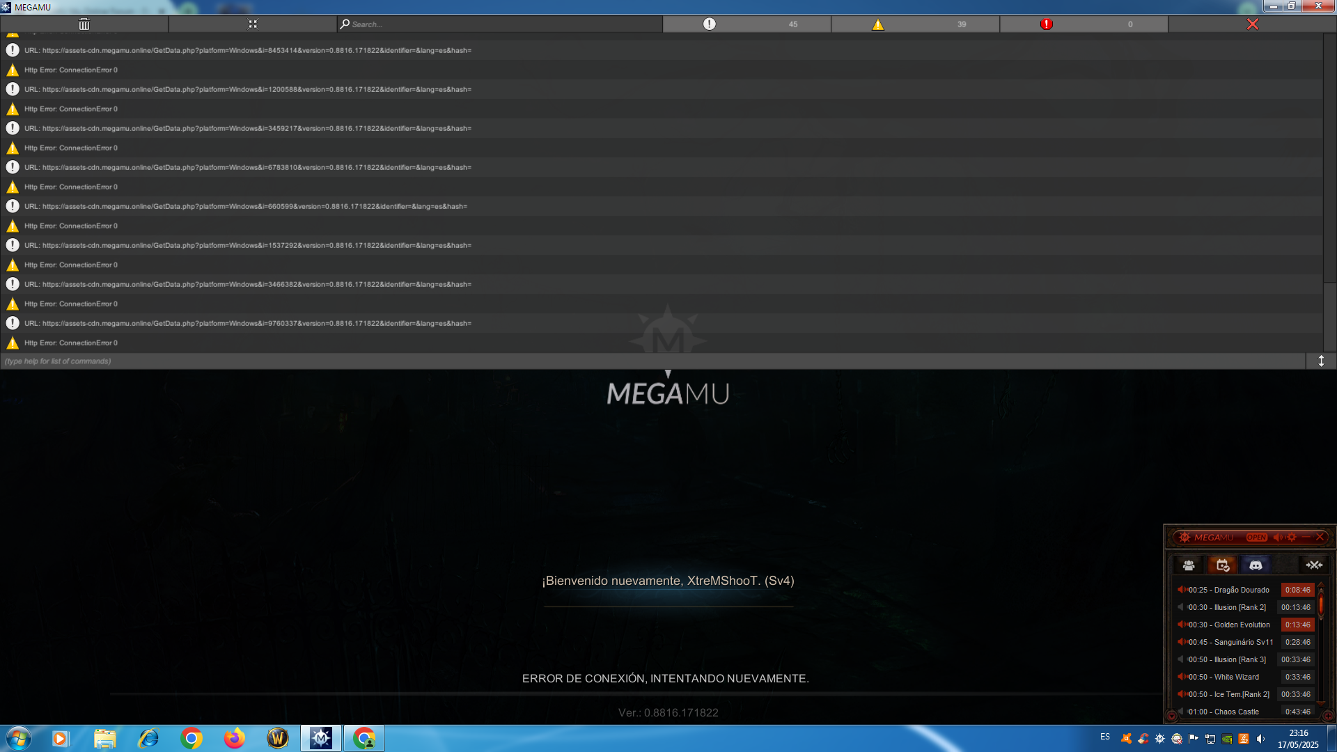Close the console with red X

pos(1252,24)
